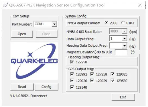Screen dimensions: 148x107
Task: Click the Read button
Action: pos(22,87)
